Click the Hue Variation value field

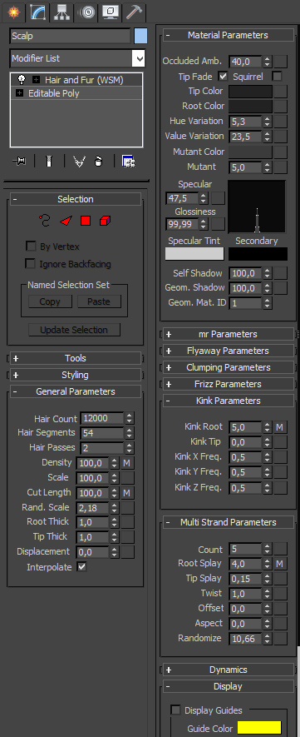tap(245, 122)
